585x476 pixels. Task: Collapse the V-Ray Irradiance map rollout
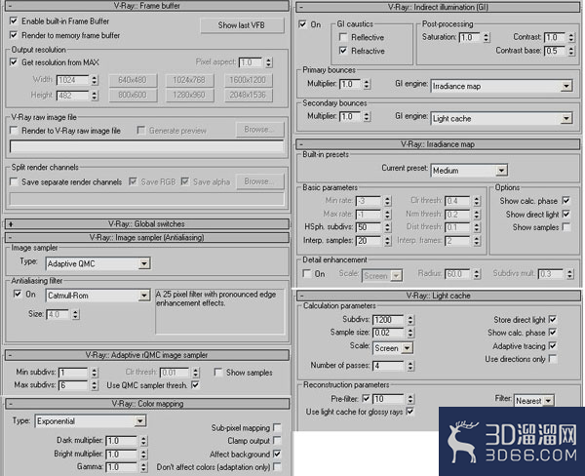coord(438,144)
